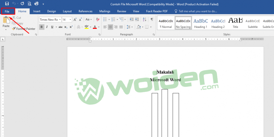Open the Layout tab
The image size is (274, 137).
pos(67,11)
